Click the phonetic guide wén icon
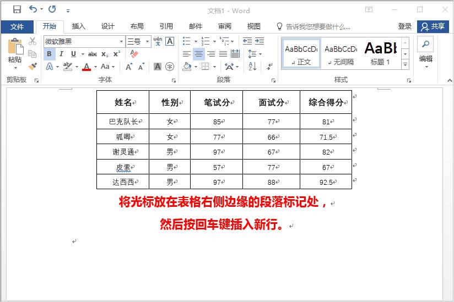 click(x=158, y=41)
